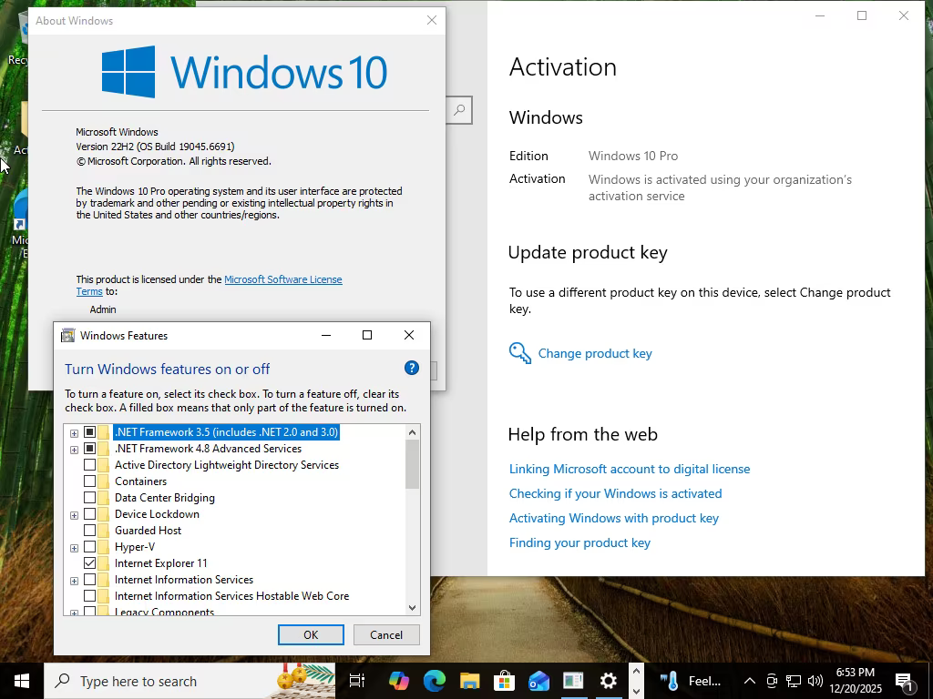933x699 pixels.
Task: Expand the Internet Information Services node
Action: [75, 580]
